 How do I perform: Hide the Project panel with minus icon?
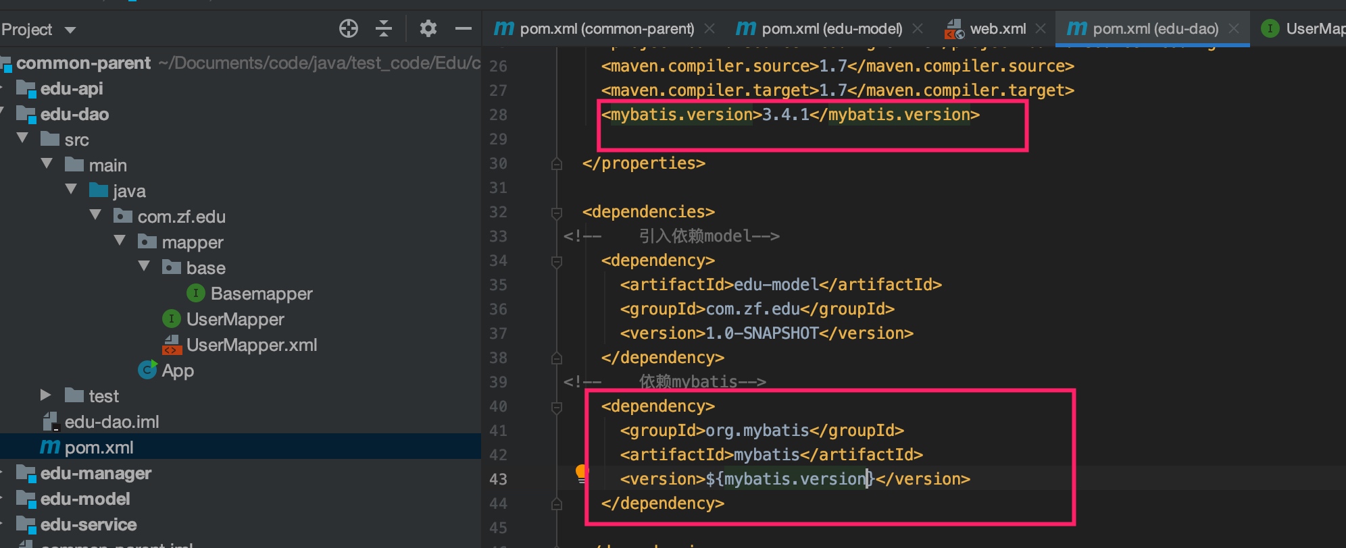point(463,28)
